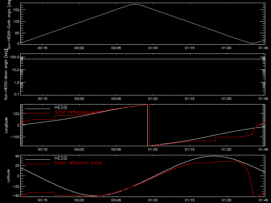Click the -100 tick on Longitude axis

pos(15,137)
